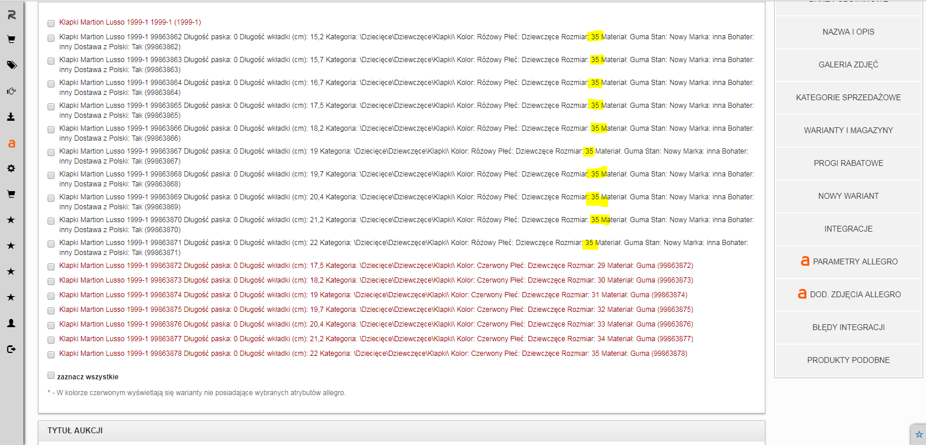Go to WARIANTY I MAGAZYNY
Image resolution: width=926 pixels, height=445 pixels.
coord(848,130)
